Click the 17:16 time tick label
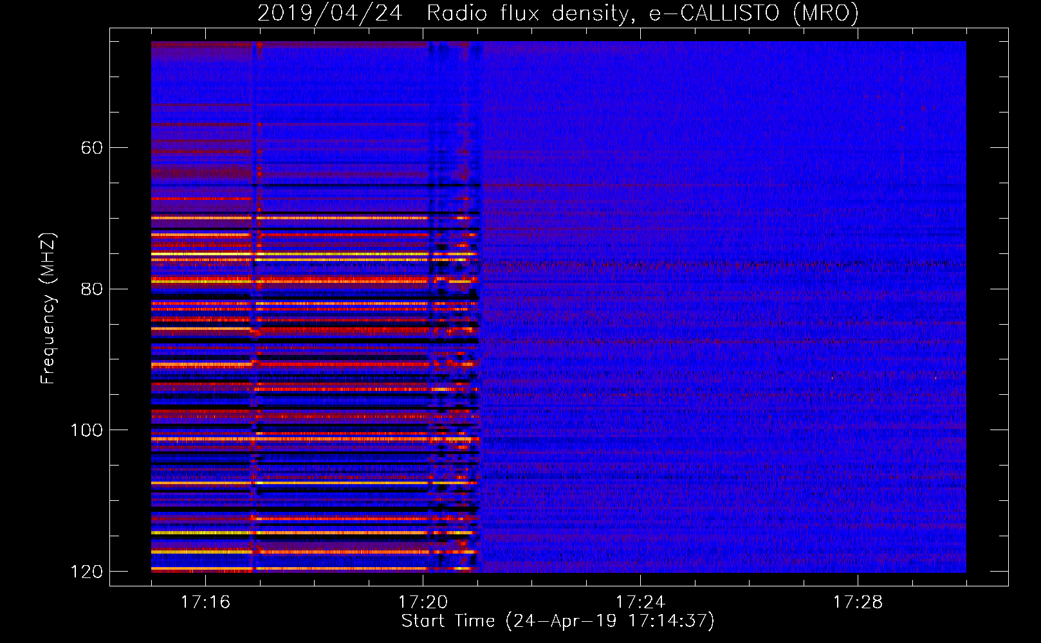The image size is (1041, 643). [x=205, y=602]
